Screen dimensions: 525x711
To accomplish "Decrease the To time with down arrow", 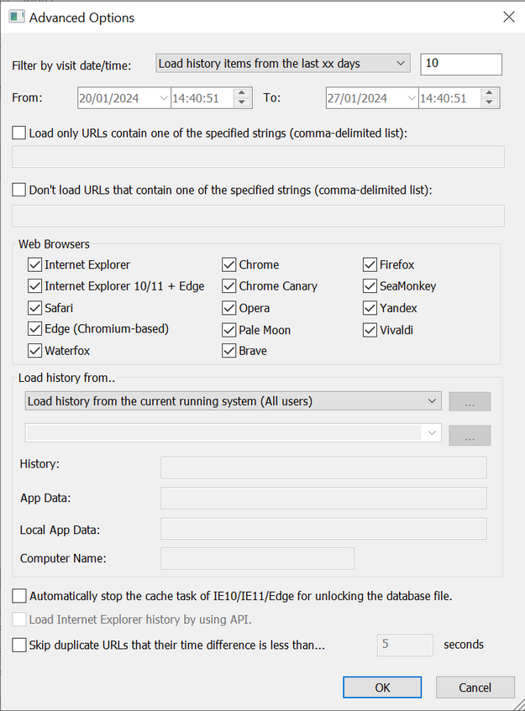I will click(489, 102).
